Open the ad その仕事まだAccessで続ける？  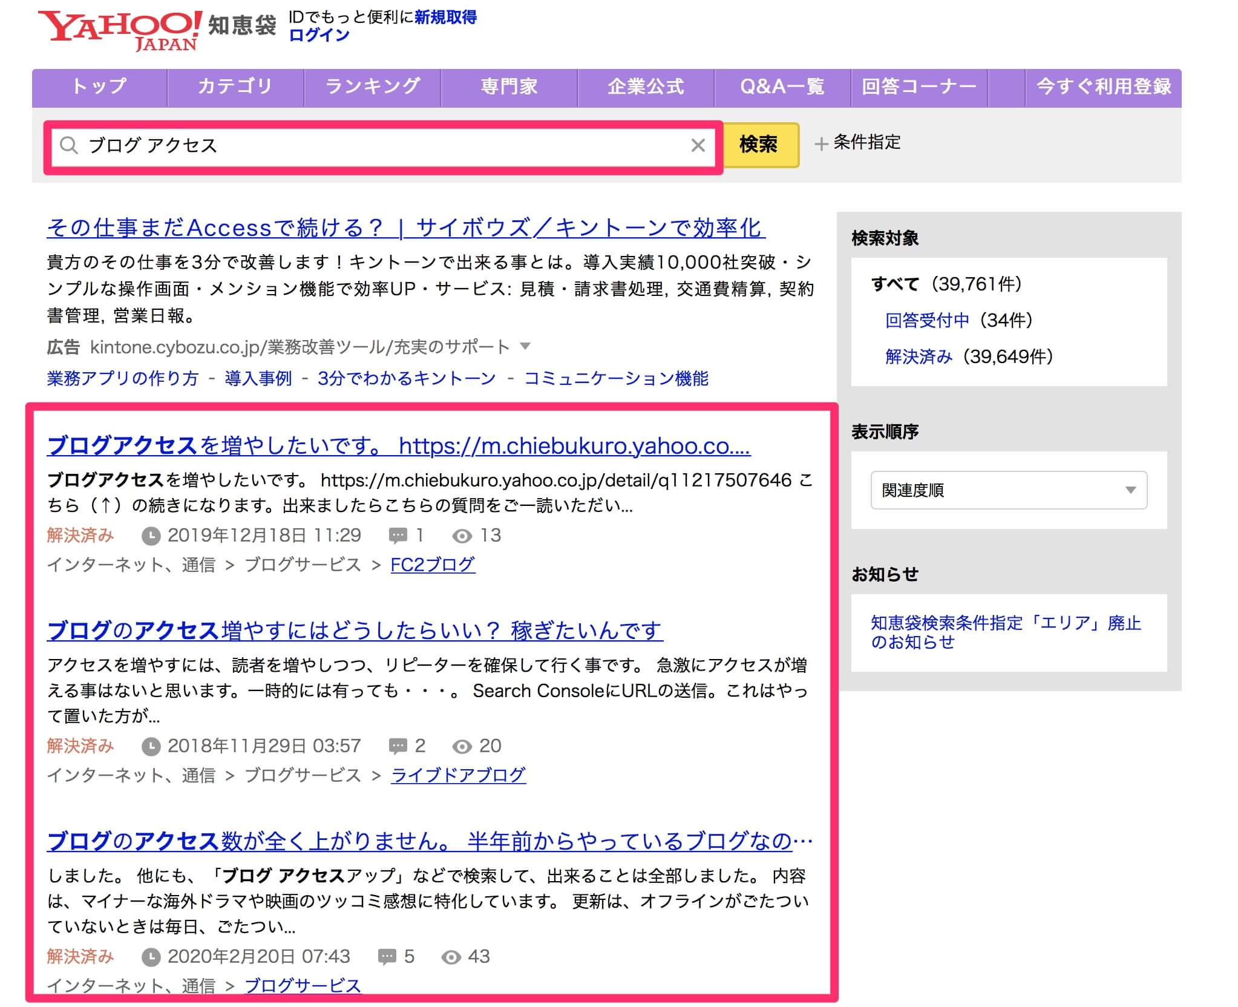(x=406, y=228)
